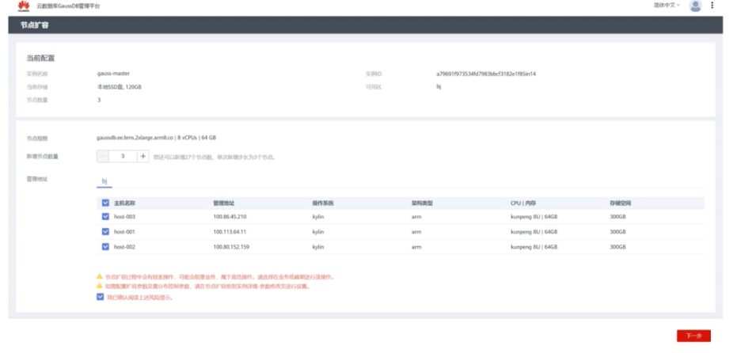The height and width of the screenshot is (353, 741).
Task: Click arm architecture cell in host-001 row
Action: pyautogui.click(x=416, y=232)
